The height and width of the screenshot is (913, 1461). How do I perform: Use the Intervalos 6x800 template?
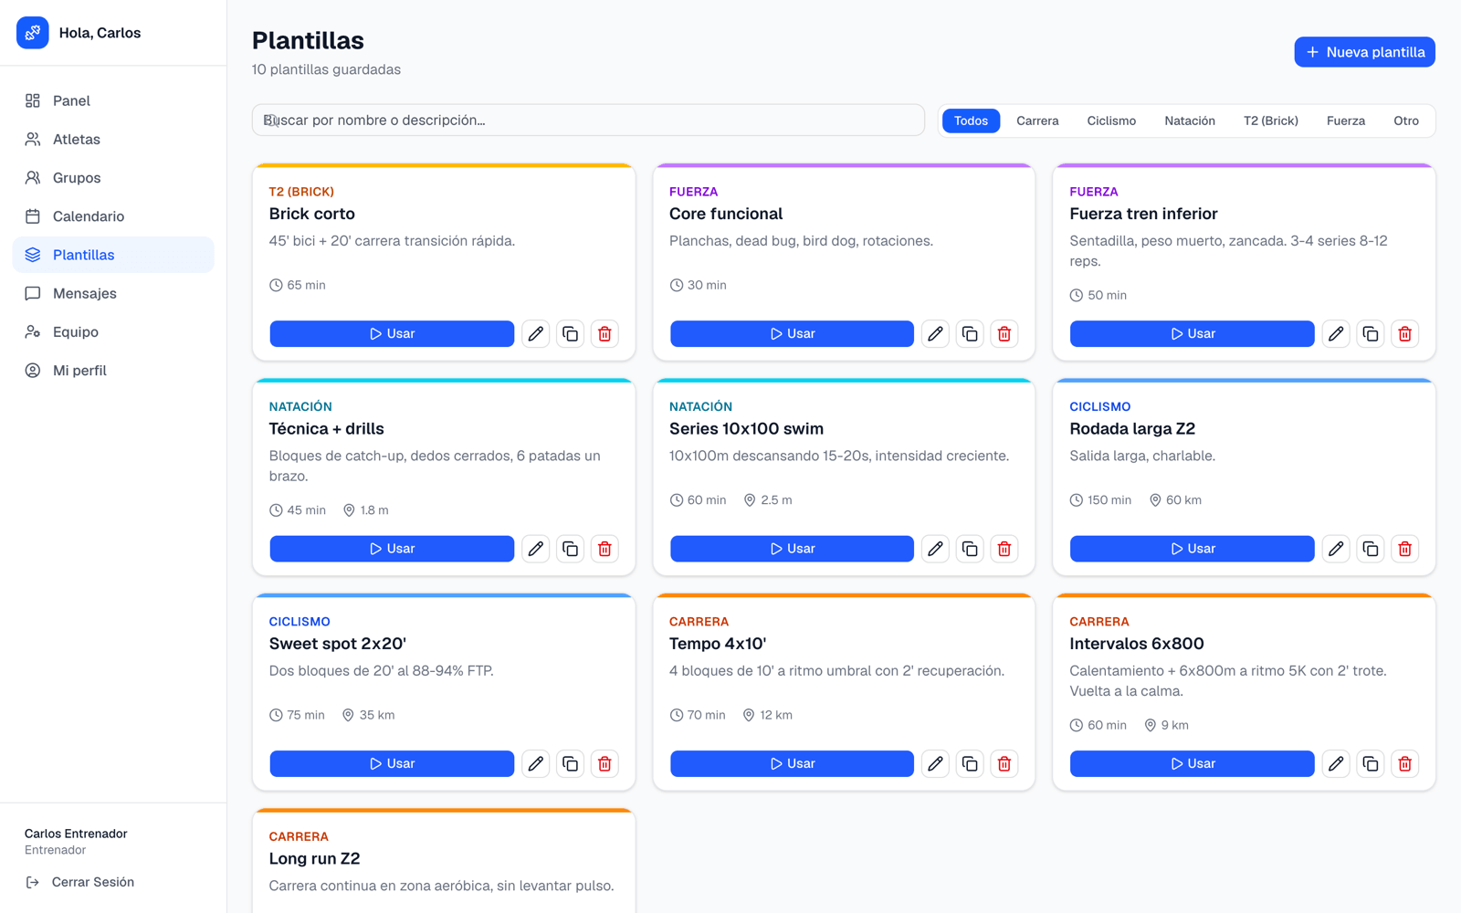(x=1192, y=763)
